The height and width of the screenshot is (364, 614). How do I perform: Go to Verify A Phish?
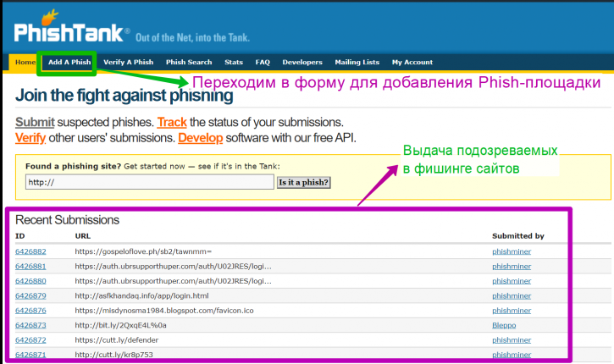(129, 63)
